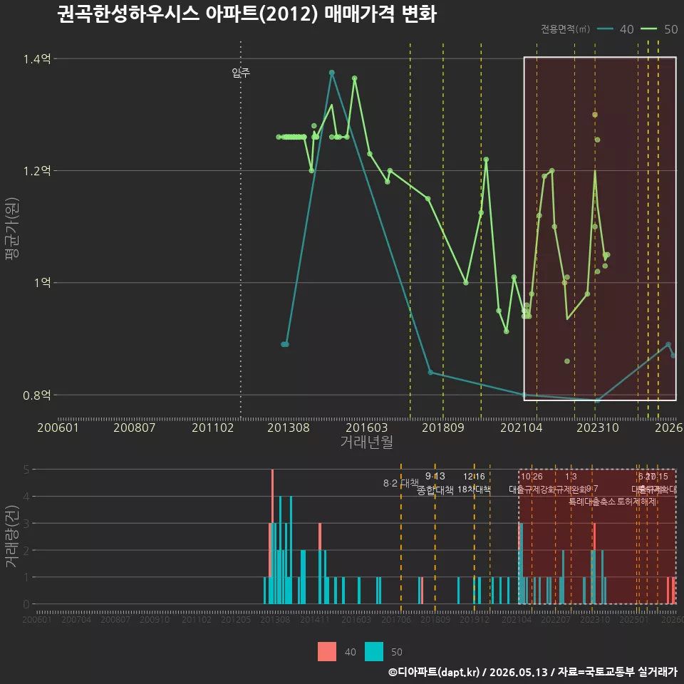Click the 거래년월 axis title
This screenshot has height=684, width=684.
tap(367, 442)
